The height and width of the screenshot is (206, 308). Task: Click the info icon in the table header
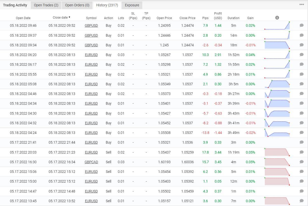tap(277, 18)
